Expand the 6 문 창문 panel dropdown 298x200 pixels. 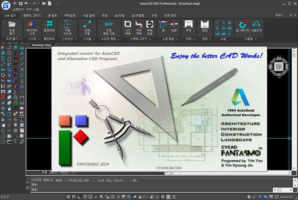(x=177, y=39)
